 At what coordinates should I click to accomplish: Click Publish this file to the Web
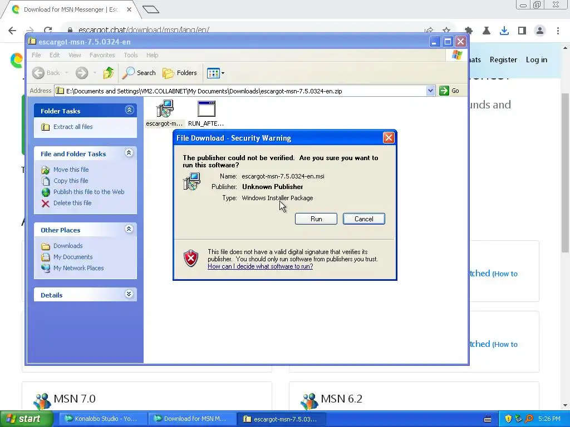89,192
